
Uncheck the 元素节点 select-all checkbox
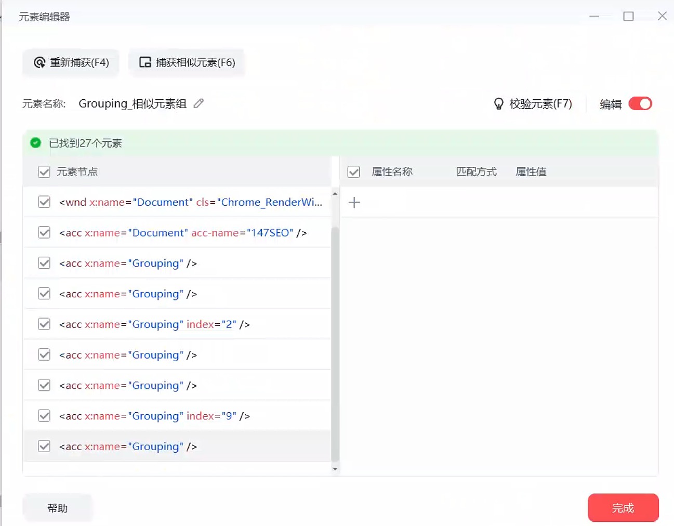tap(44, 172)
